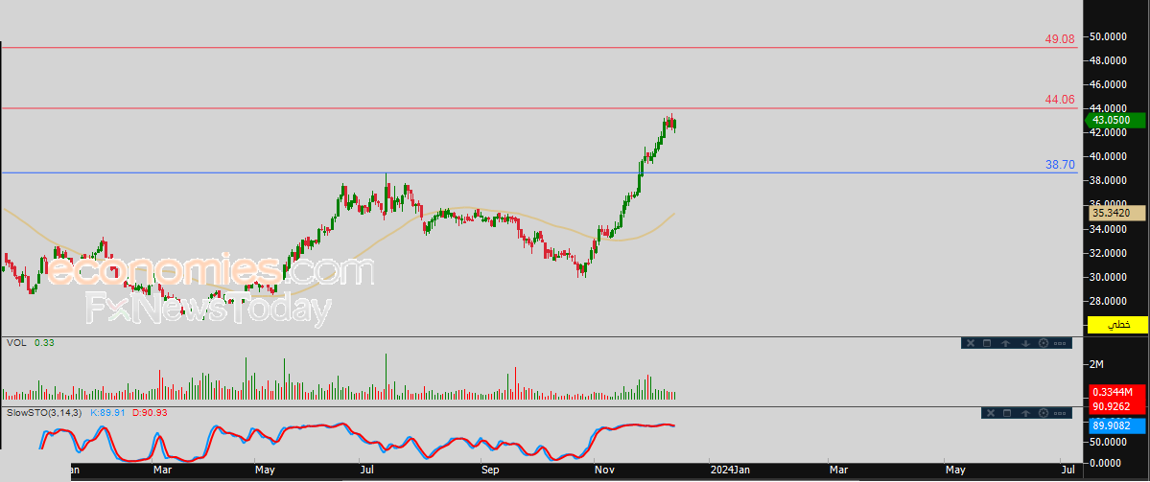Click the 38.70 support line label
This screenshot has width=1150, height=482.
pyautogui.click(x=1060, y=165)
